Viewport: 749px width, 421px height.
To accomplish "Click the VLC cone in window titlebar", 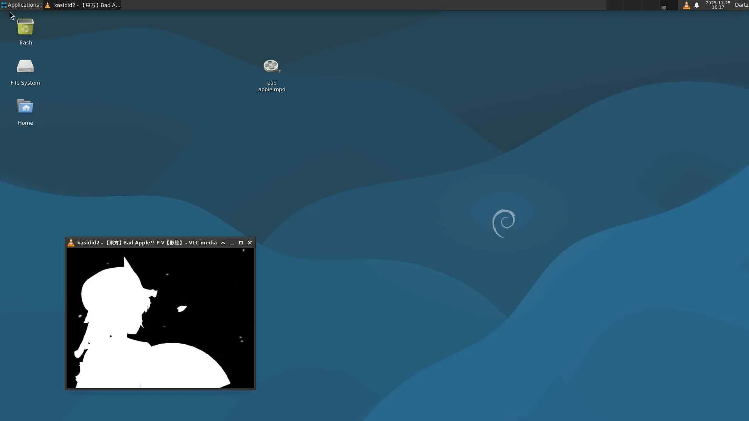I will pos(71,242).
